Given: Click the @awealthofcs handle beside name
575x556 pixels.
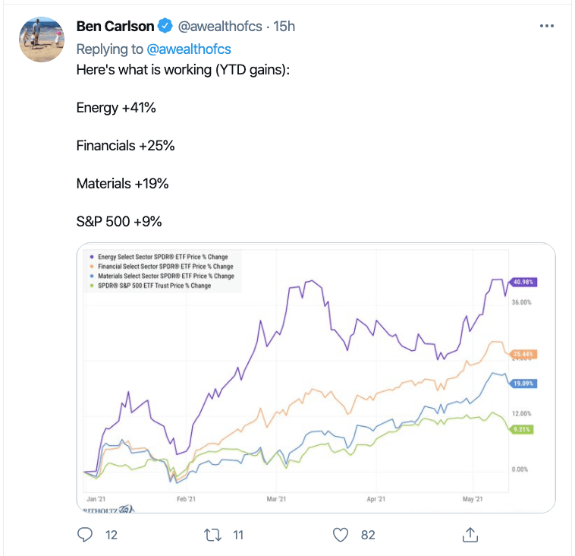Looking at the screenshot, I should [x=220, y=27].
